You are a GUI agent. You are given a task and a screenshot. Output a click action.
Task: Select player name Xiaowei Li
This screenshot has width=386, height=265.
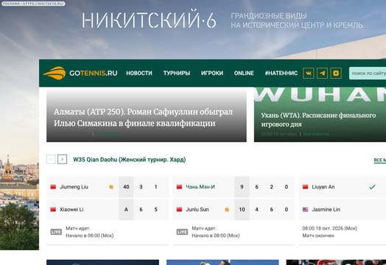point(71,210)
